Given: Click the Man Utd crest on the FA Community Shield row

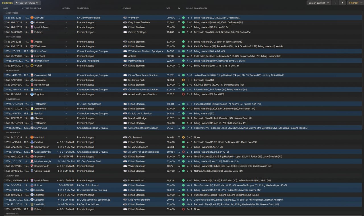Looking at the screenshot, I should pos(32,18).
